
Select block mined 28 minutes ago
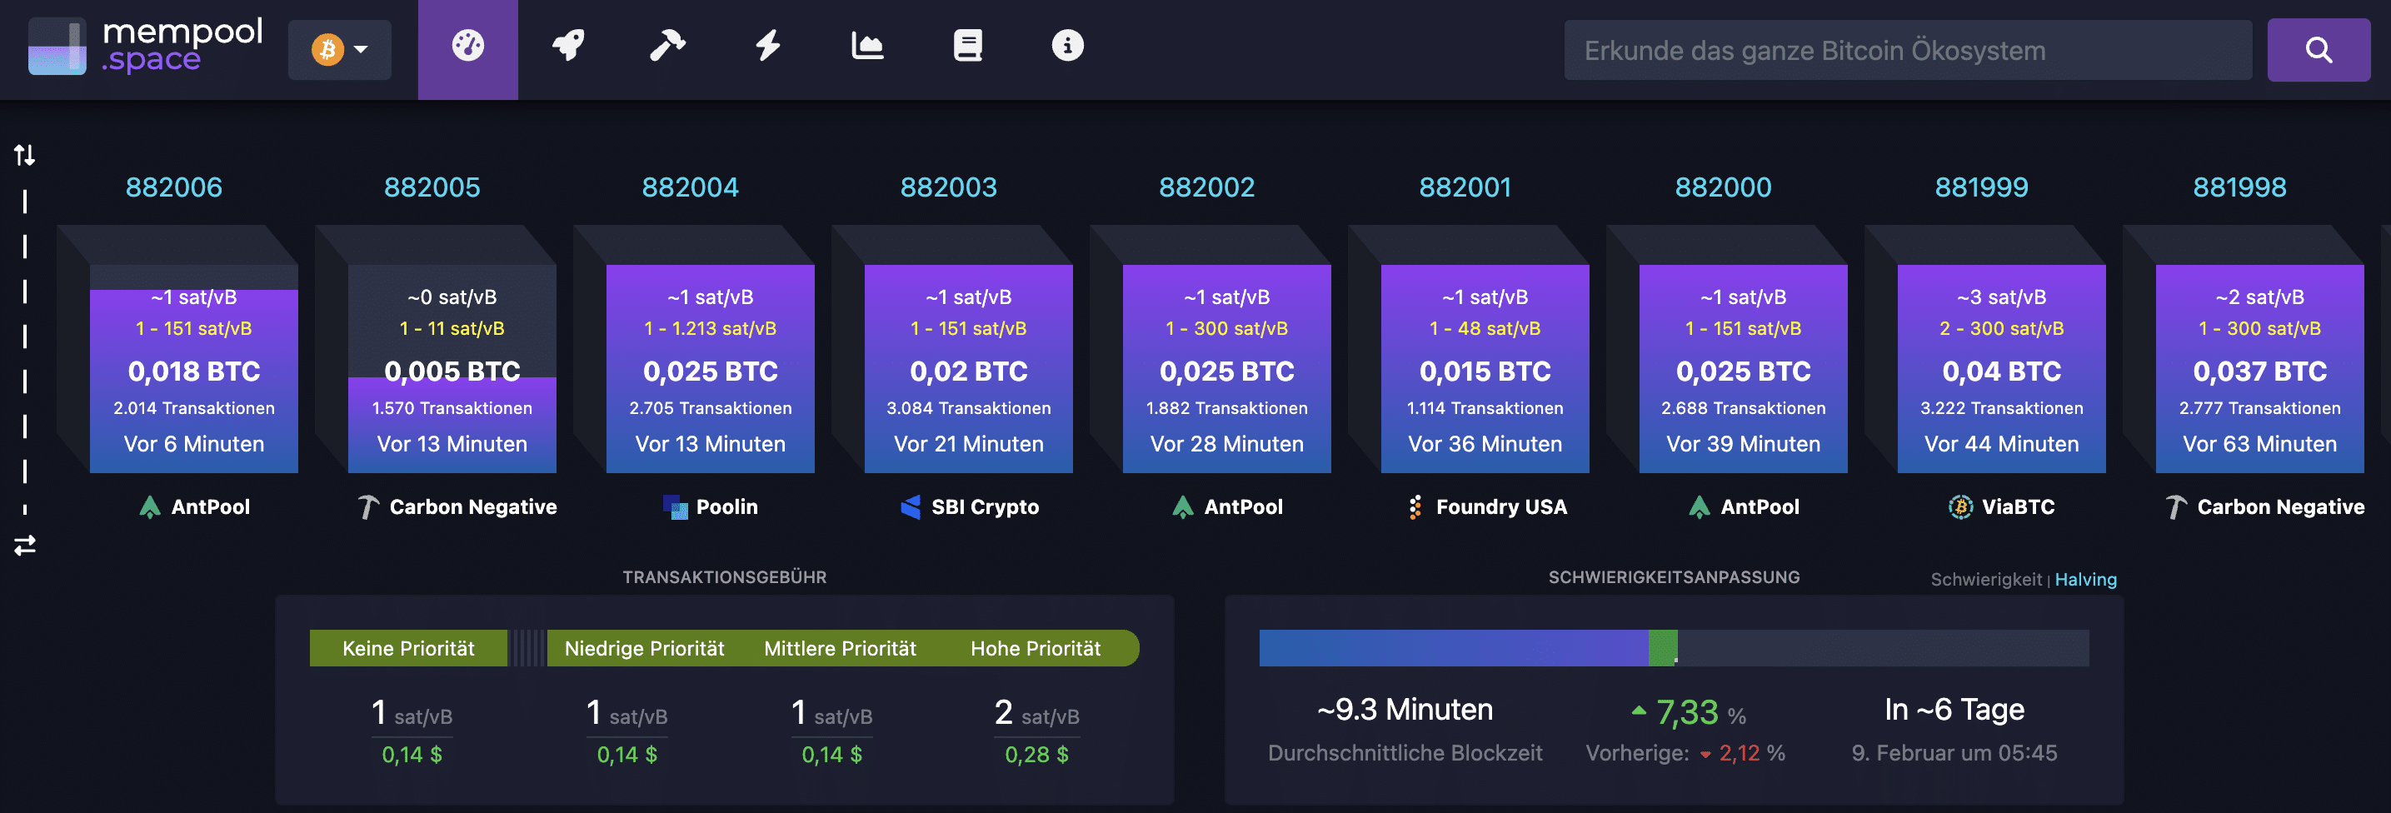click(x=1226, y=369)
